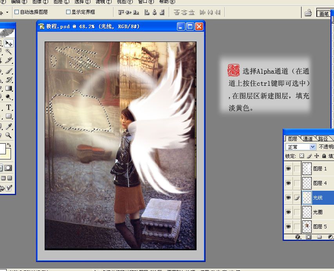
Task: Enable show bounding box checkbox
Action: 68,12
